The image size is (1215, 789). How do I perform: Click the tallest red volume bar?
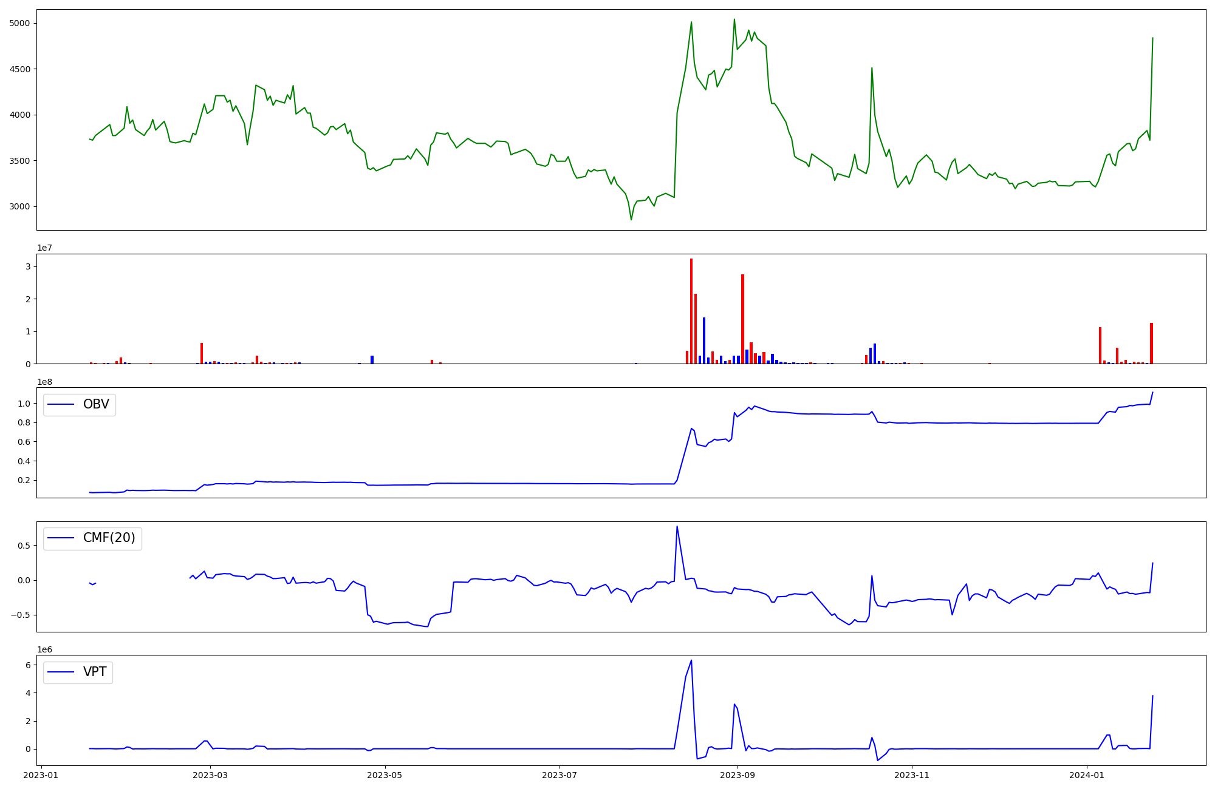[691, 311]
